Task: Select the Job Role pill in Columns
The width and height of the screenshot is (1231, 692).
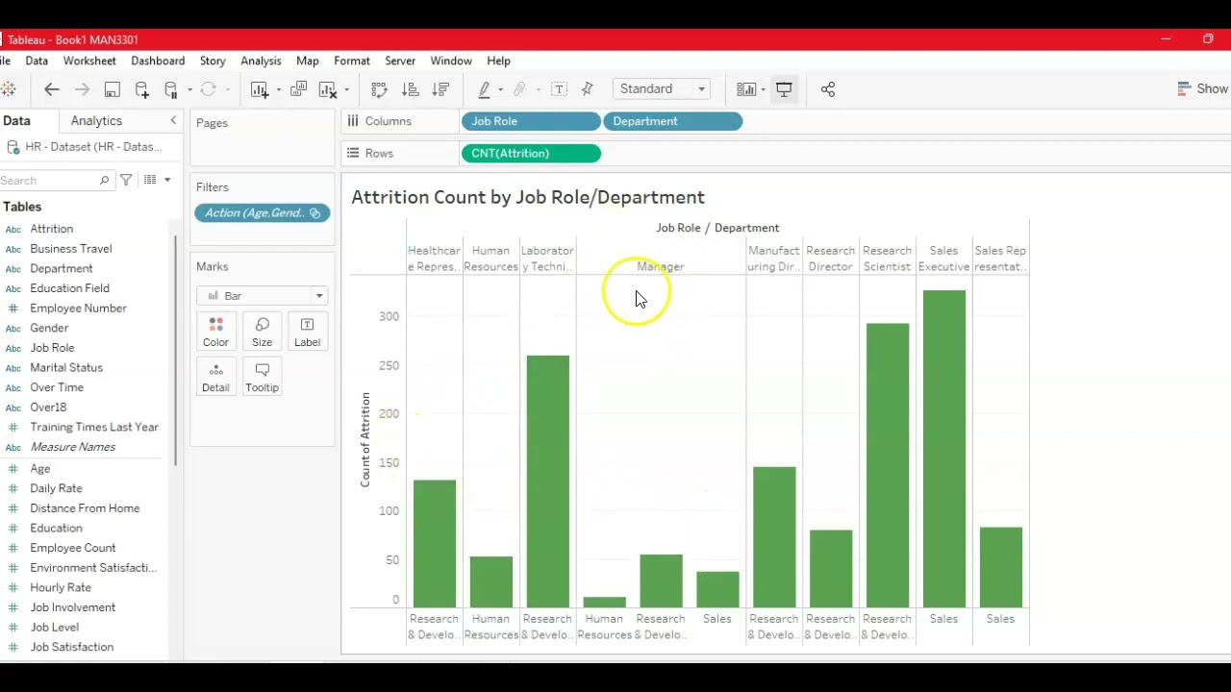Action: point(531,121)
